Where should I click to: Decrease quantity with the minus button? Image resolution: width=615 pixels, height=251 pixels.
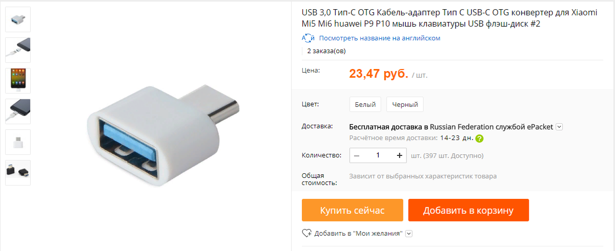point(357,155)
